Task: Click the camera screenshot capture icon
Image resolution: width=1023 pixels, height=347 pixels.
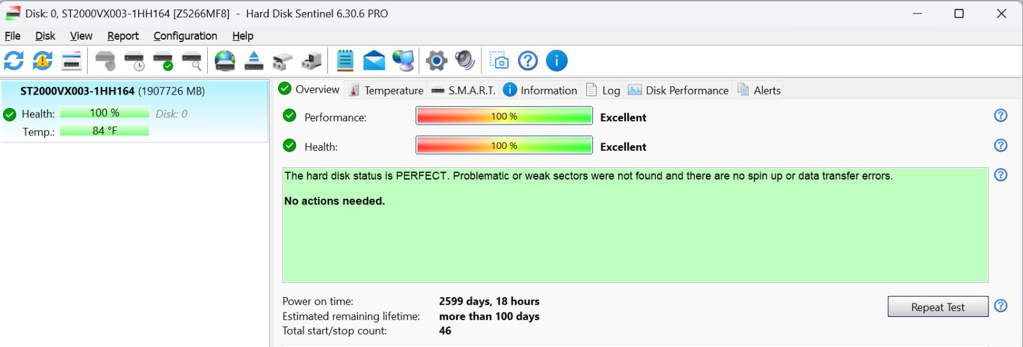Action: click(x=499, y=61)
